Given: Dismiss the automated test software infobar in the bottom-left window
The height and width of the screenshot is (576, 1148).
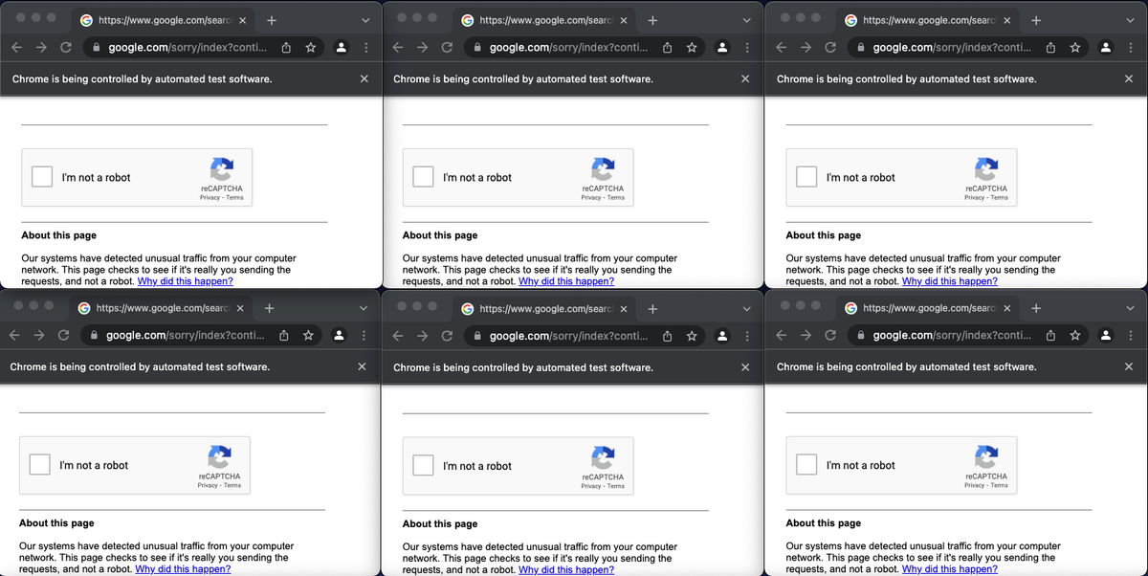Looking at the screenshot, I should [362, 366].
